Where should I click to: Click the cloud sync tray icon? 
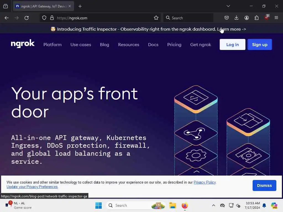point(222,205)
